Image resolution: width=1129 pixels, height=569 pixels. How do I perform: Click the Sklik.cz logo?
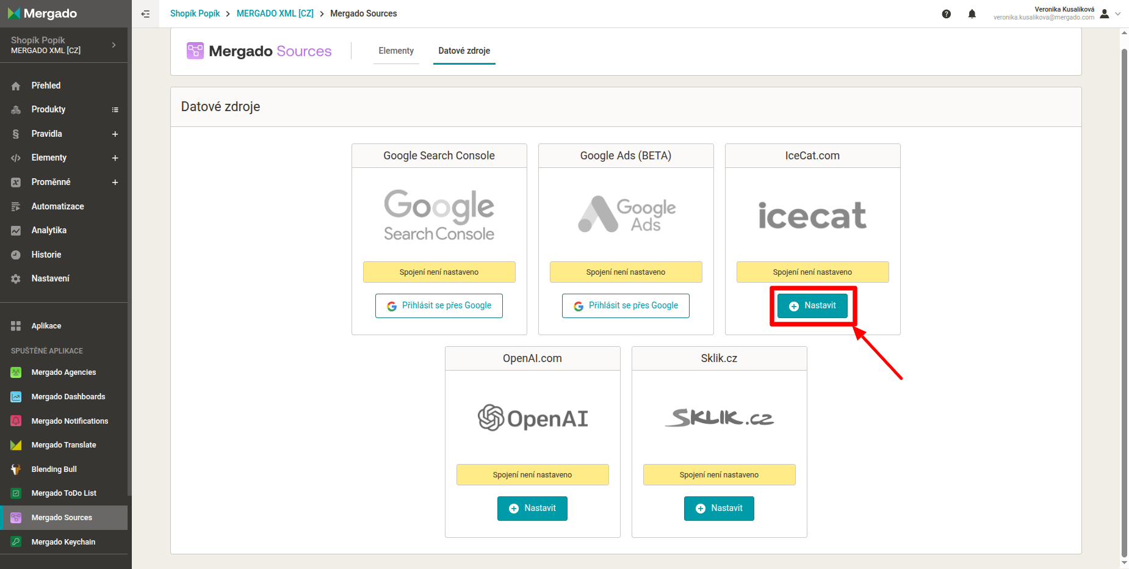click(720, 418)
